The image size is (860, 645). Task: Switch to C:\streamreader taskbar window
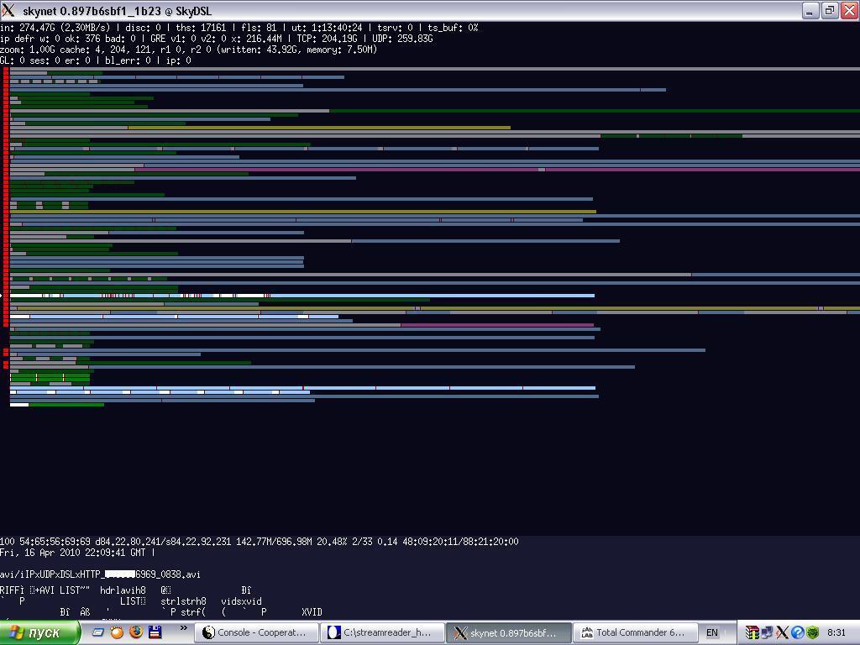383,632
